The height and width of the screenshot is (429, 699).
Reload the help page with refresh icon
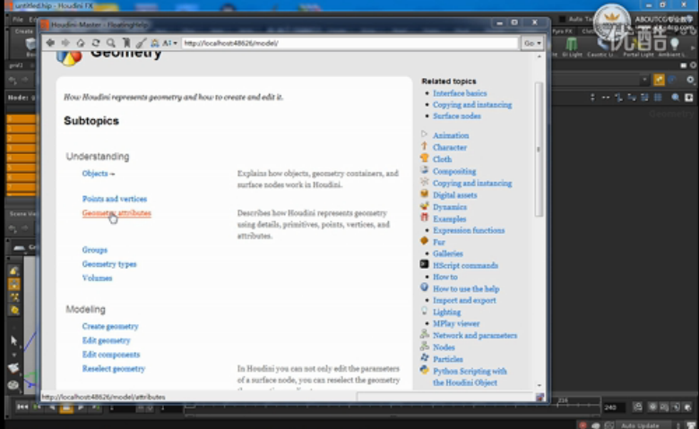pos(95,43)
